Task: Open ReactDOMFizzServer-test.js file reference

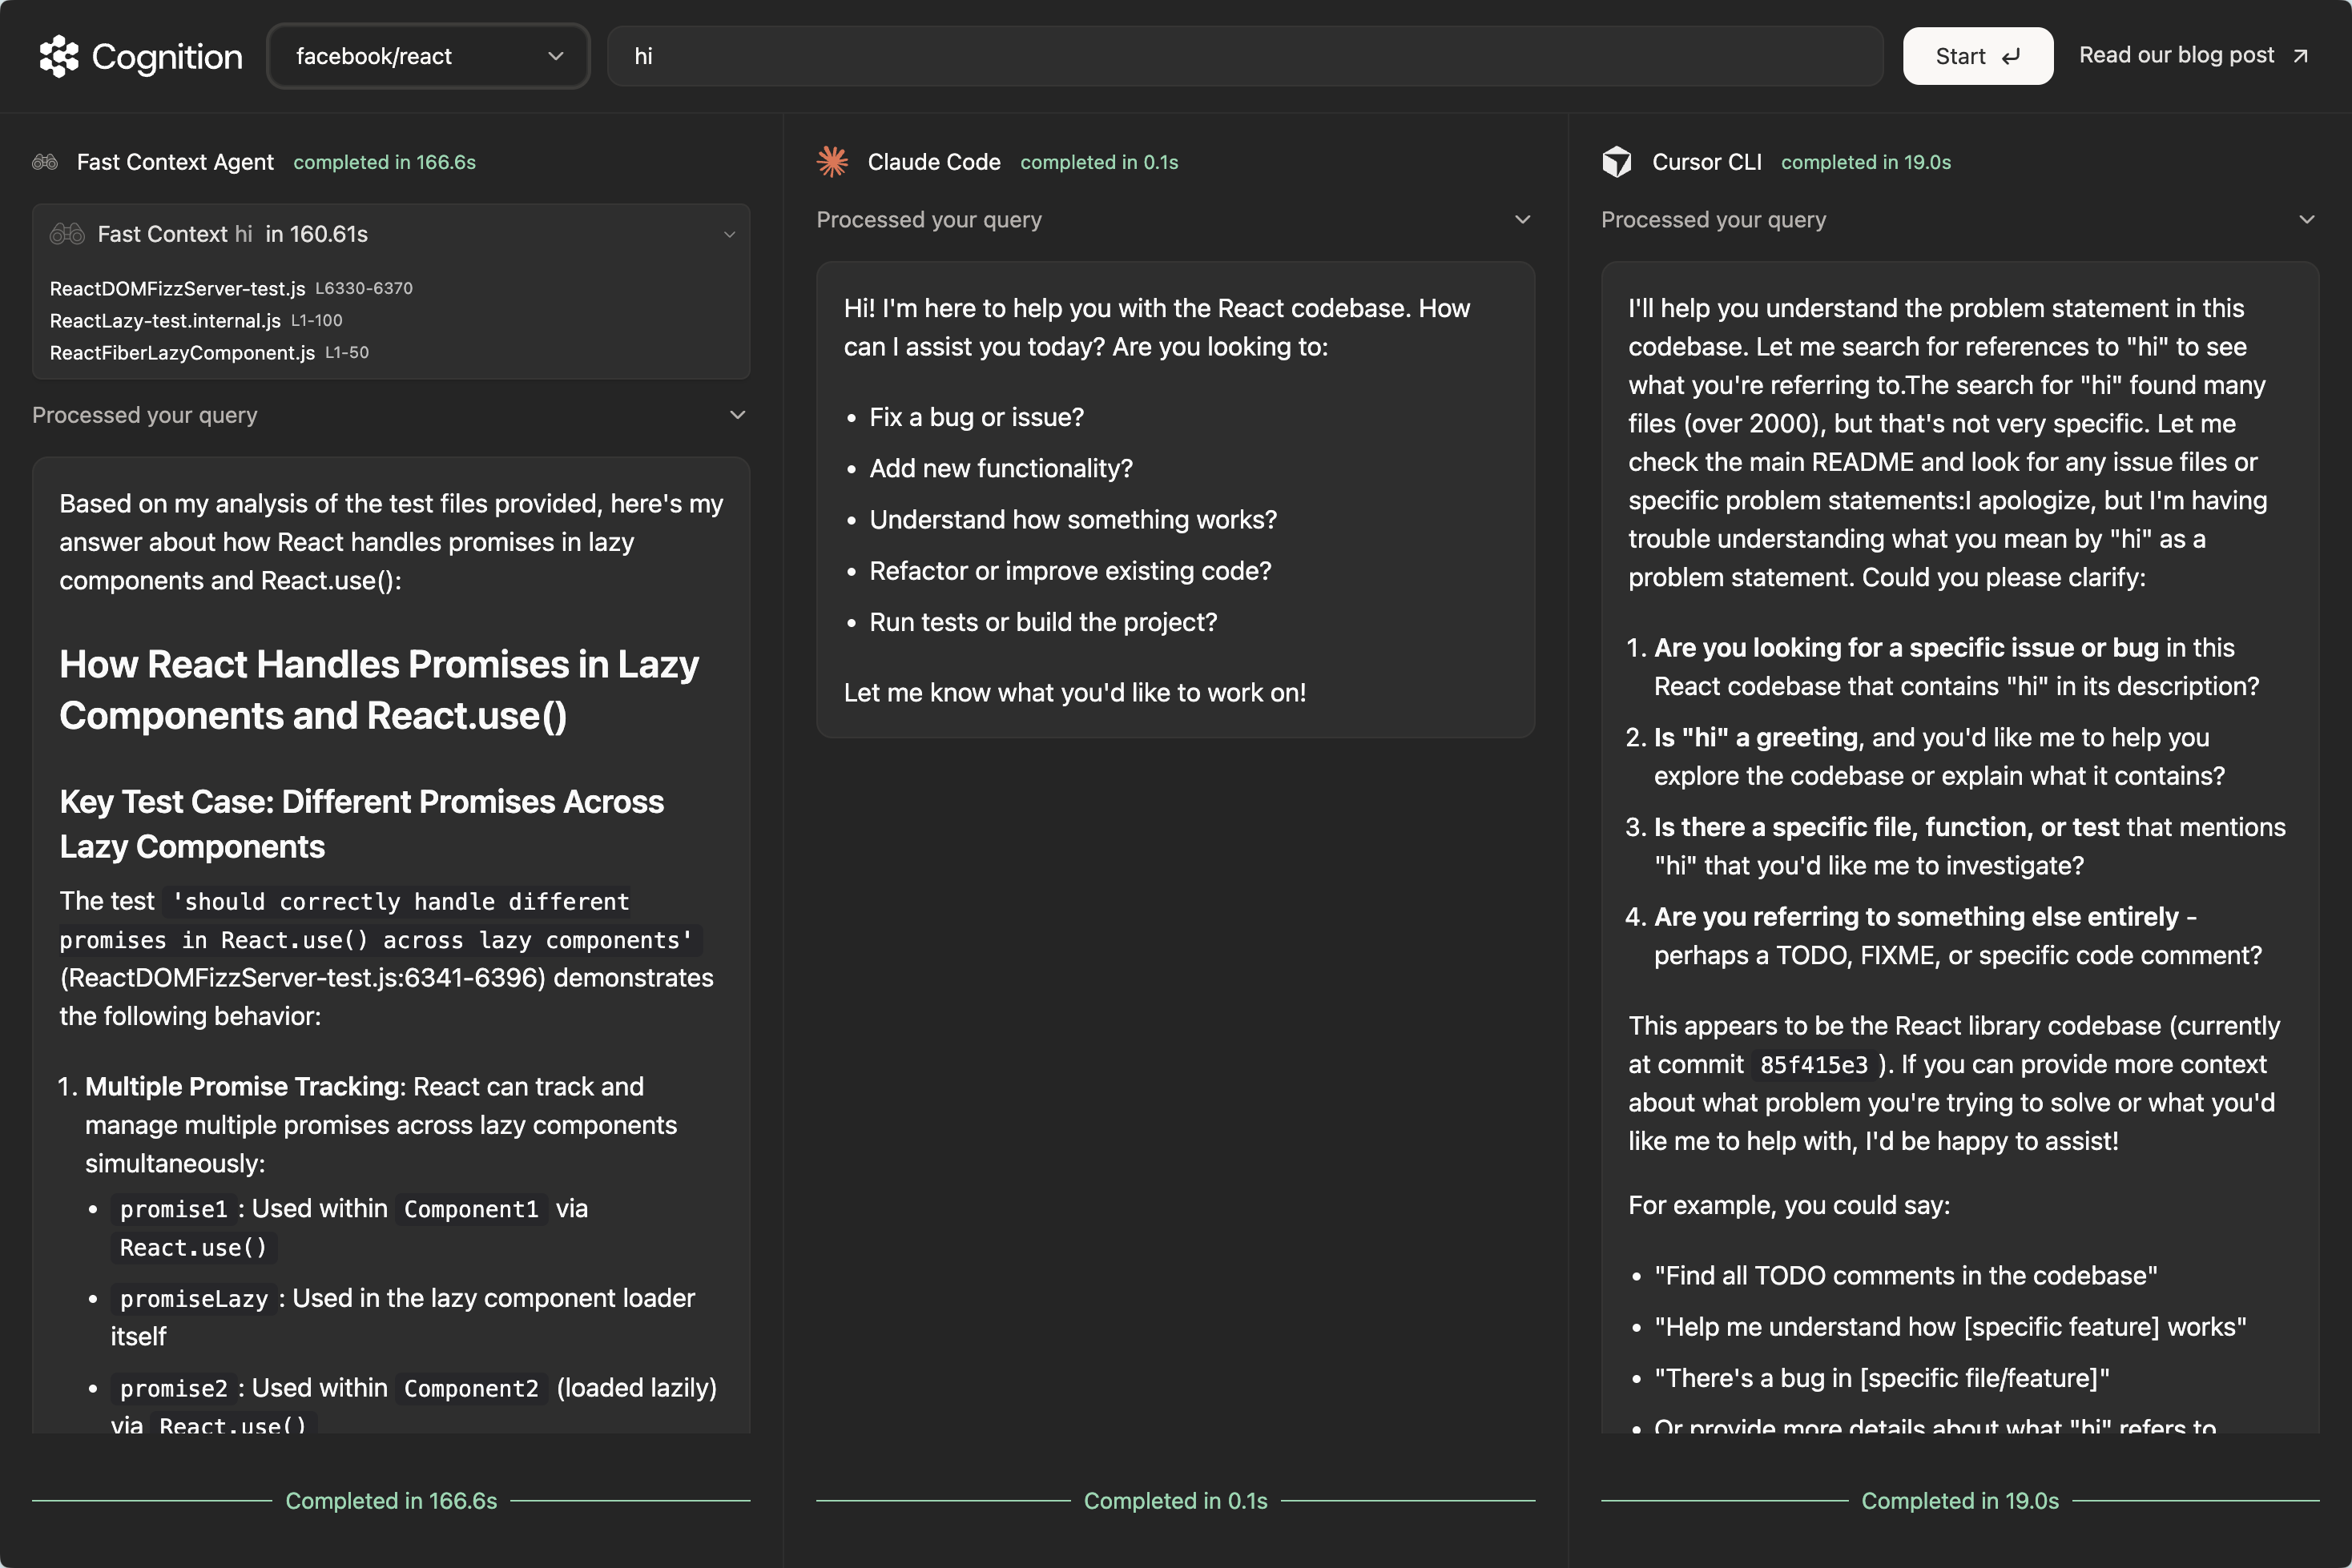Action: 177,289
